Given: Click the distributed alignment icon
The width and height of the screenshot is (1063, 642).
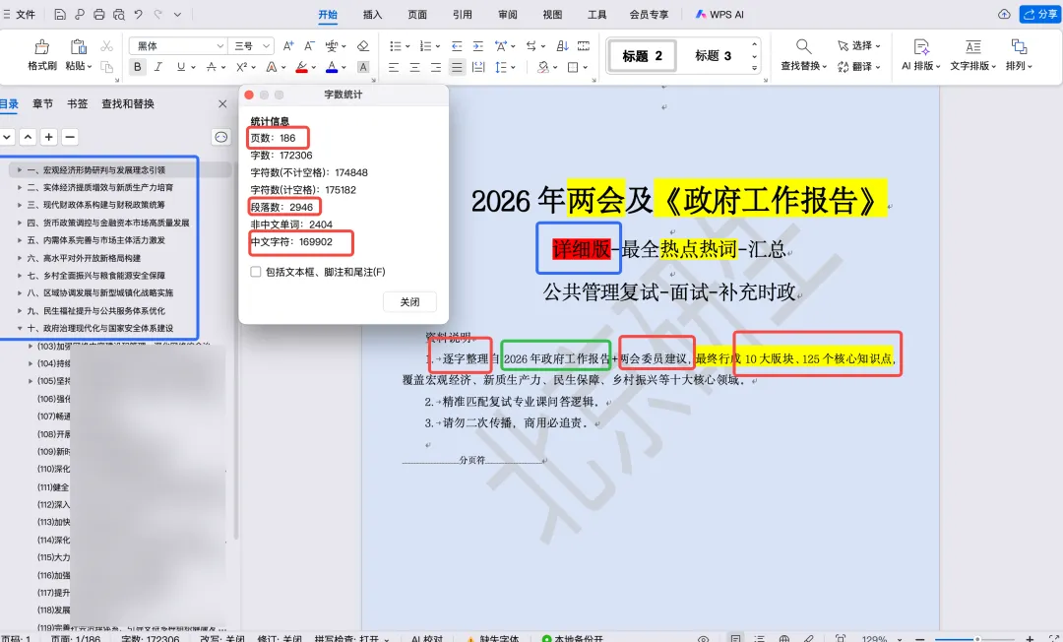Looking at the screenshot, I should pos(478,67).
